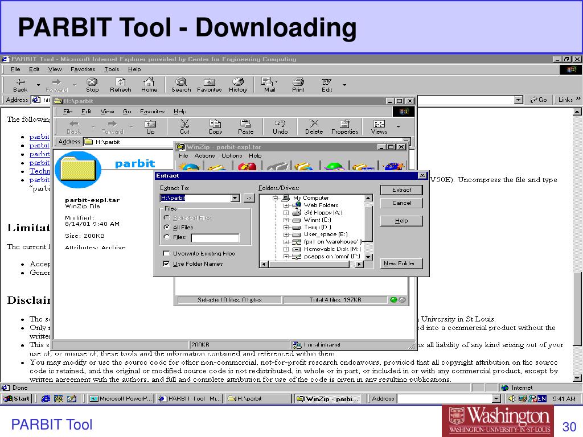This screenshot has height=437, width=583.
Task: Click the Extract To path text field
Action: point(196,198)
